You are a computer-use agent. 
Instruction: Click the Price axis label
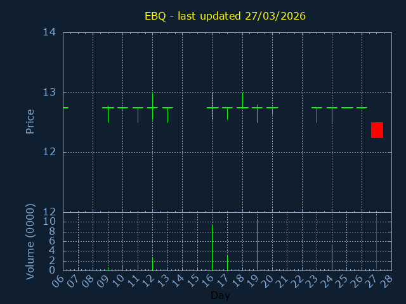click(30, 121)
